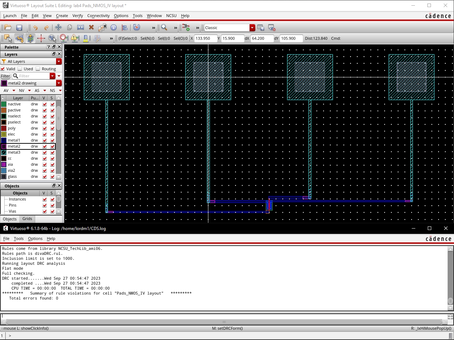Open the Edit Properties info icon
This screenshot has width=454, height=340.
114,28
